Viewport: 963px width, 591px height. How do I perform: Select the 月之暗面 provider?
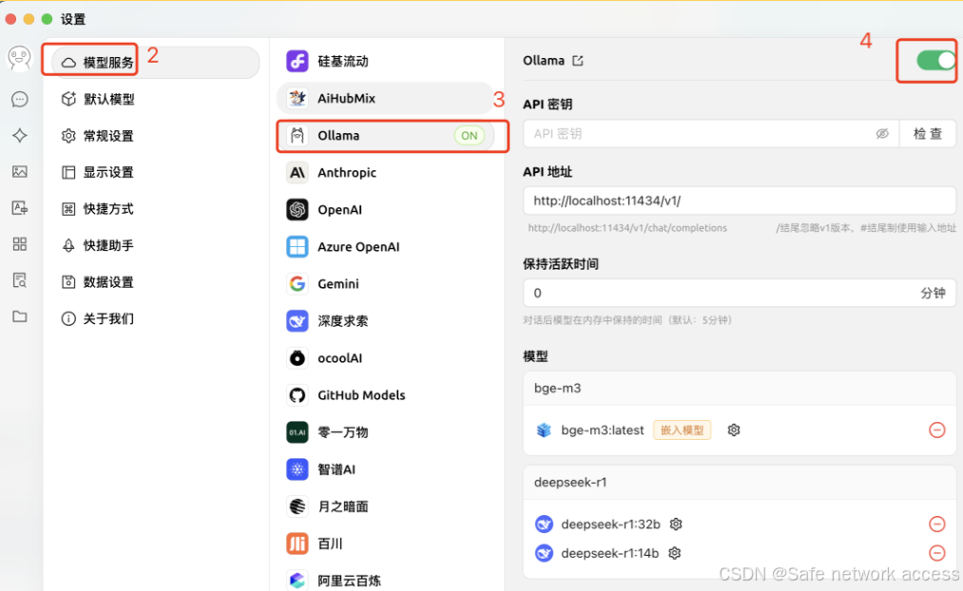(x=386, y=506)
